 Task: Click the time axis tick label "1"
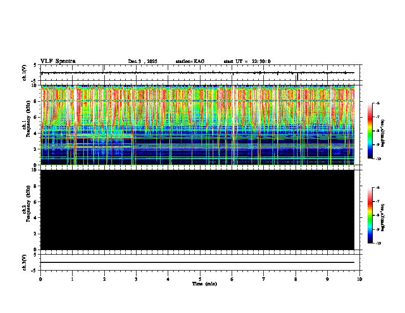[72, 279]
